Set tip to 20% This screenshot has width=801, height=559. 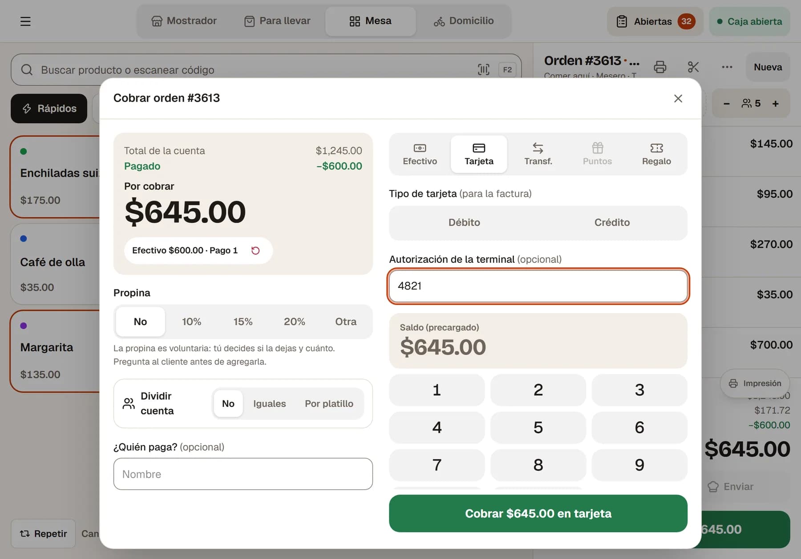294,322
